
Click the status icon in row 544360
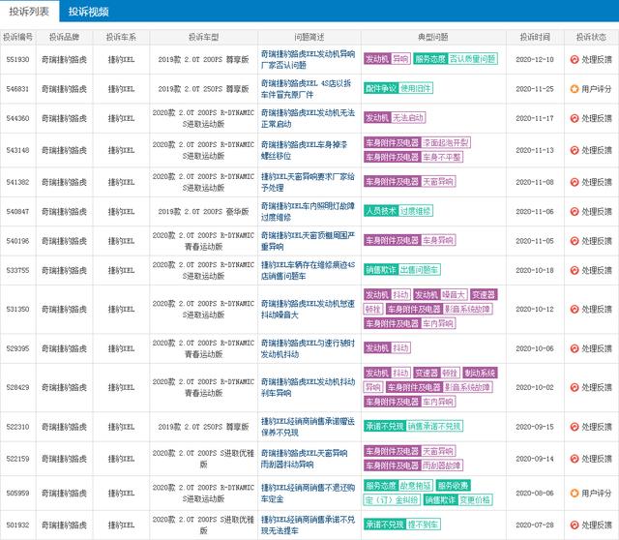coord(575,118)
